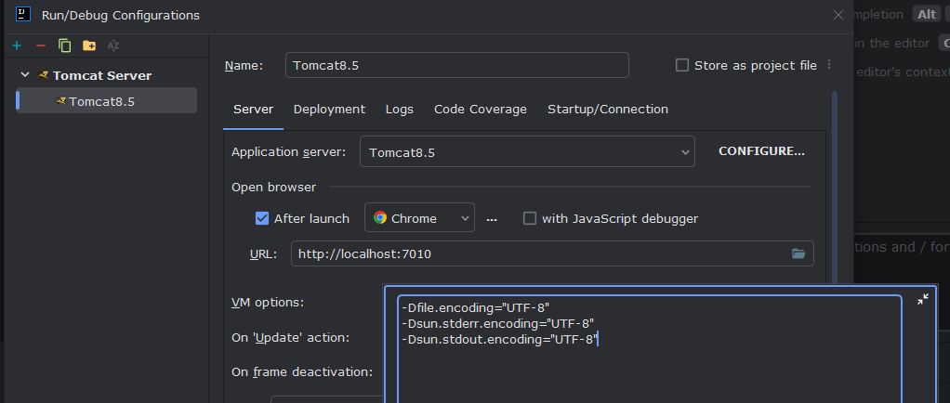Add a new run configuration
The width and height of the screenshot is (950, 403).
(17, 45)
